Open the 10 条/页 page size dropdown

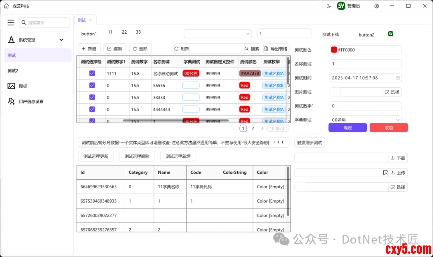click(278, 128)
